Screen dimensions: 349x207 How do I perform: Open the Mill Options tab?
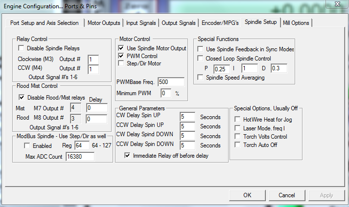pyautogui.click(x=296, y=23)
